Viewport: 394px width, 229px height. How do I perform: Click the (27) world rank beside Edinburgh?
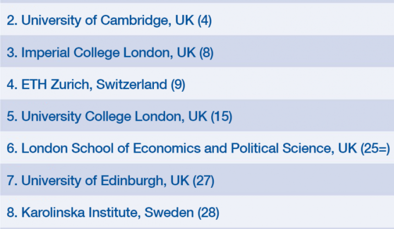click(203, 180)
